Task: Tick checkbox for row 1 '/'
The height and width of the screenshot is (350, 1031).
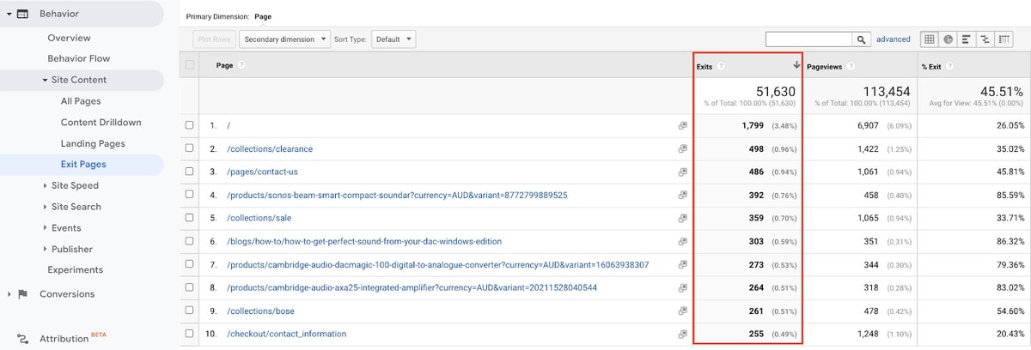Action: [190, 125]
